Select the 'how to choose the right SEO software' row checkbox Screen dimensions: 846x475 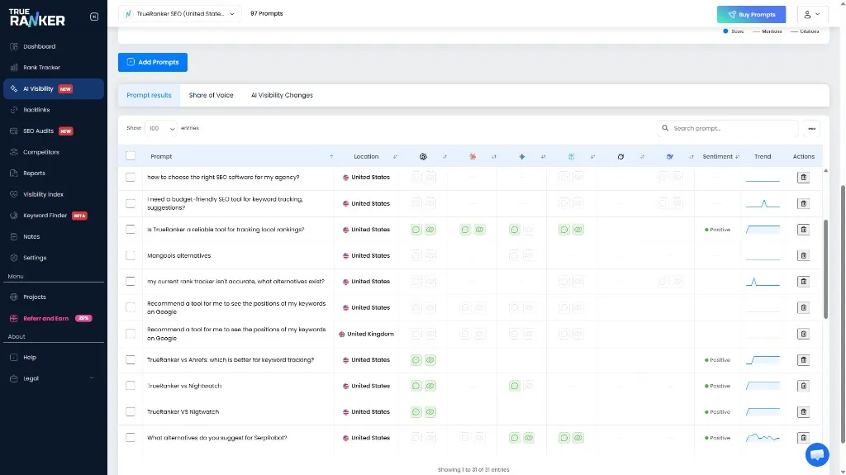pos(131,177)
